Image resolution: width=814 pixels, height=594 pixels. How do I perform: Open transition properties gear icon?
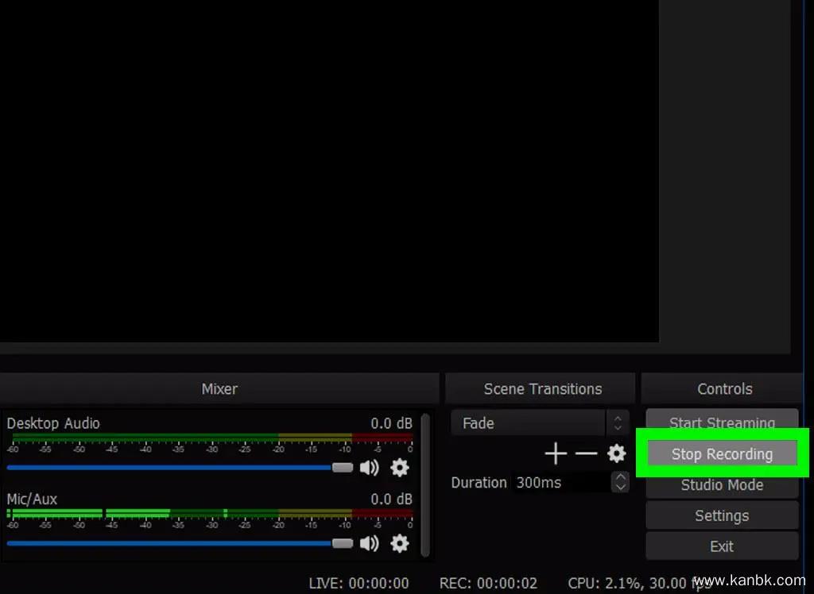[x=616, y=453]
